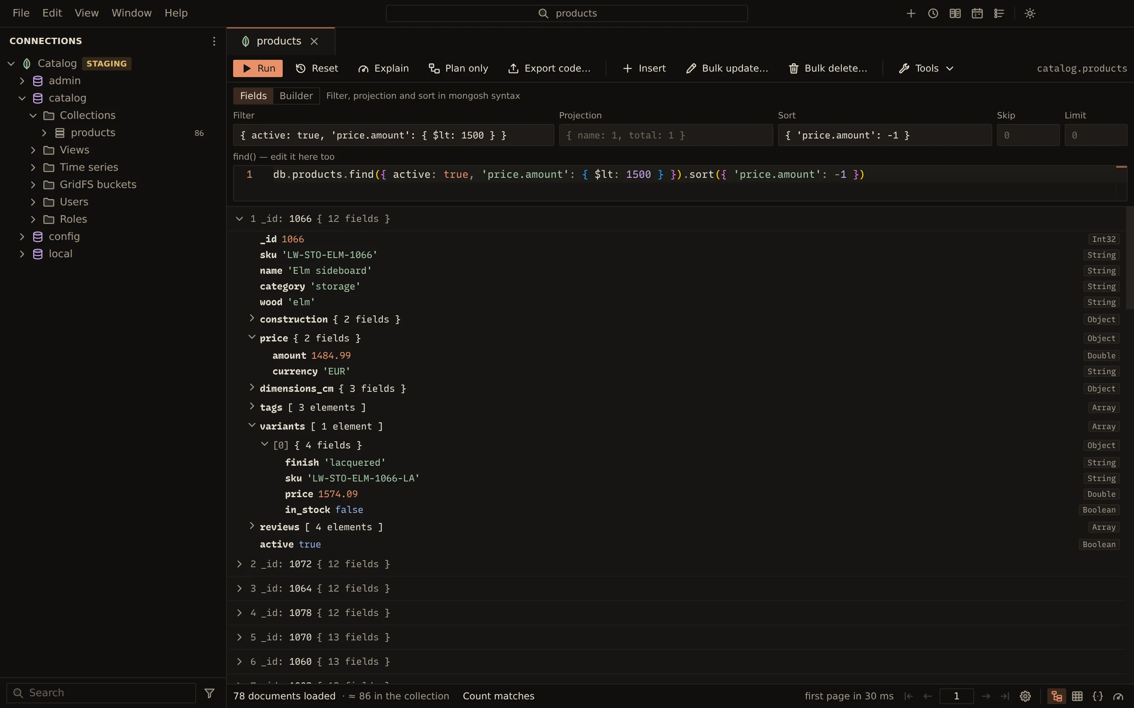
Task: Insert a new document
Action: [x=644, y=68]
